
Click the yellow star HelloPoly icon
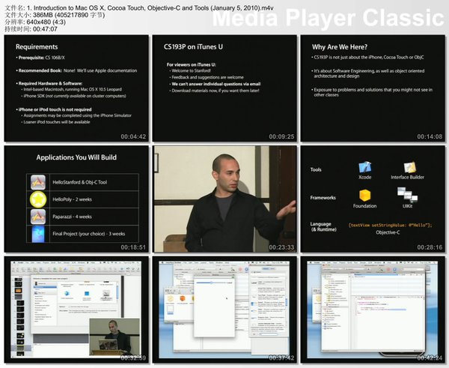38,199
